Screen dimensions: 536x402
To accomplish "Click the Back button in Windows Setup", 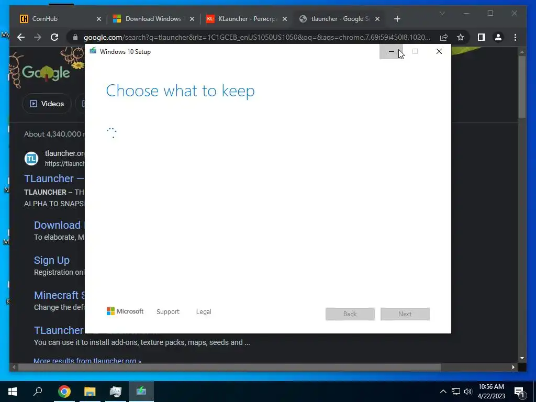I will 350,314.
